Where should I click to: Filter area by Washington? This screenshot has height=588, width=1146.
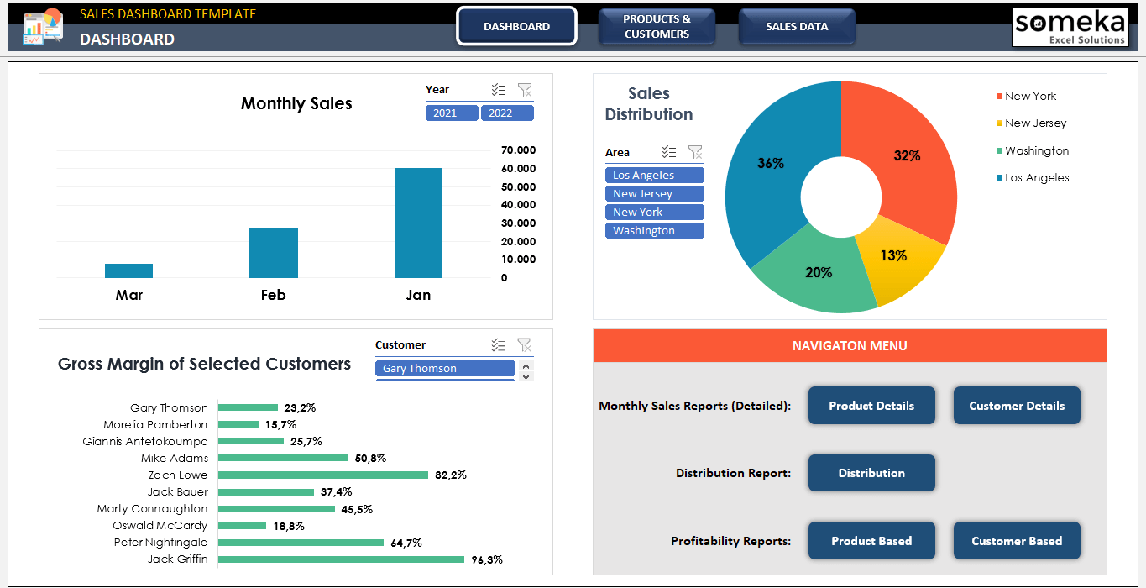click(x=655, y=230)
